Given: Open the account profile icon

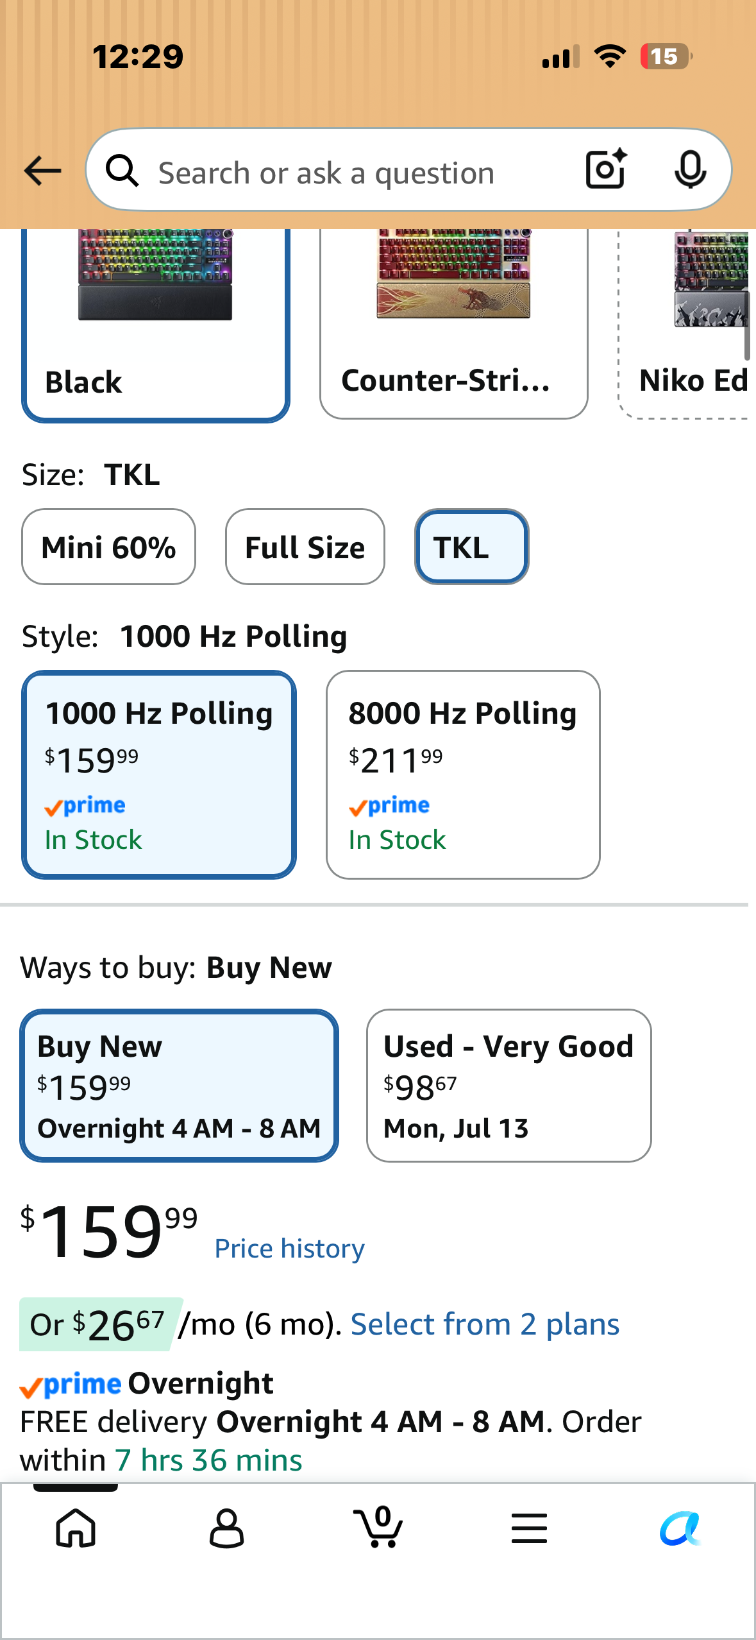Looking at the screenshot, I should click(x=227, y=1528).
